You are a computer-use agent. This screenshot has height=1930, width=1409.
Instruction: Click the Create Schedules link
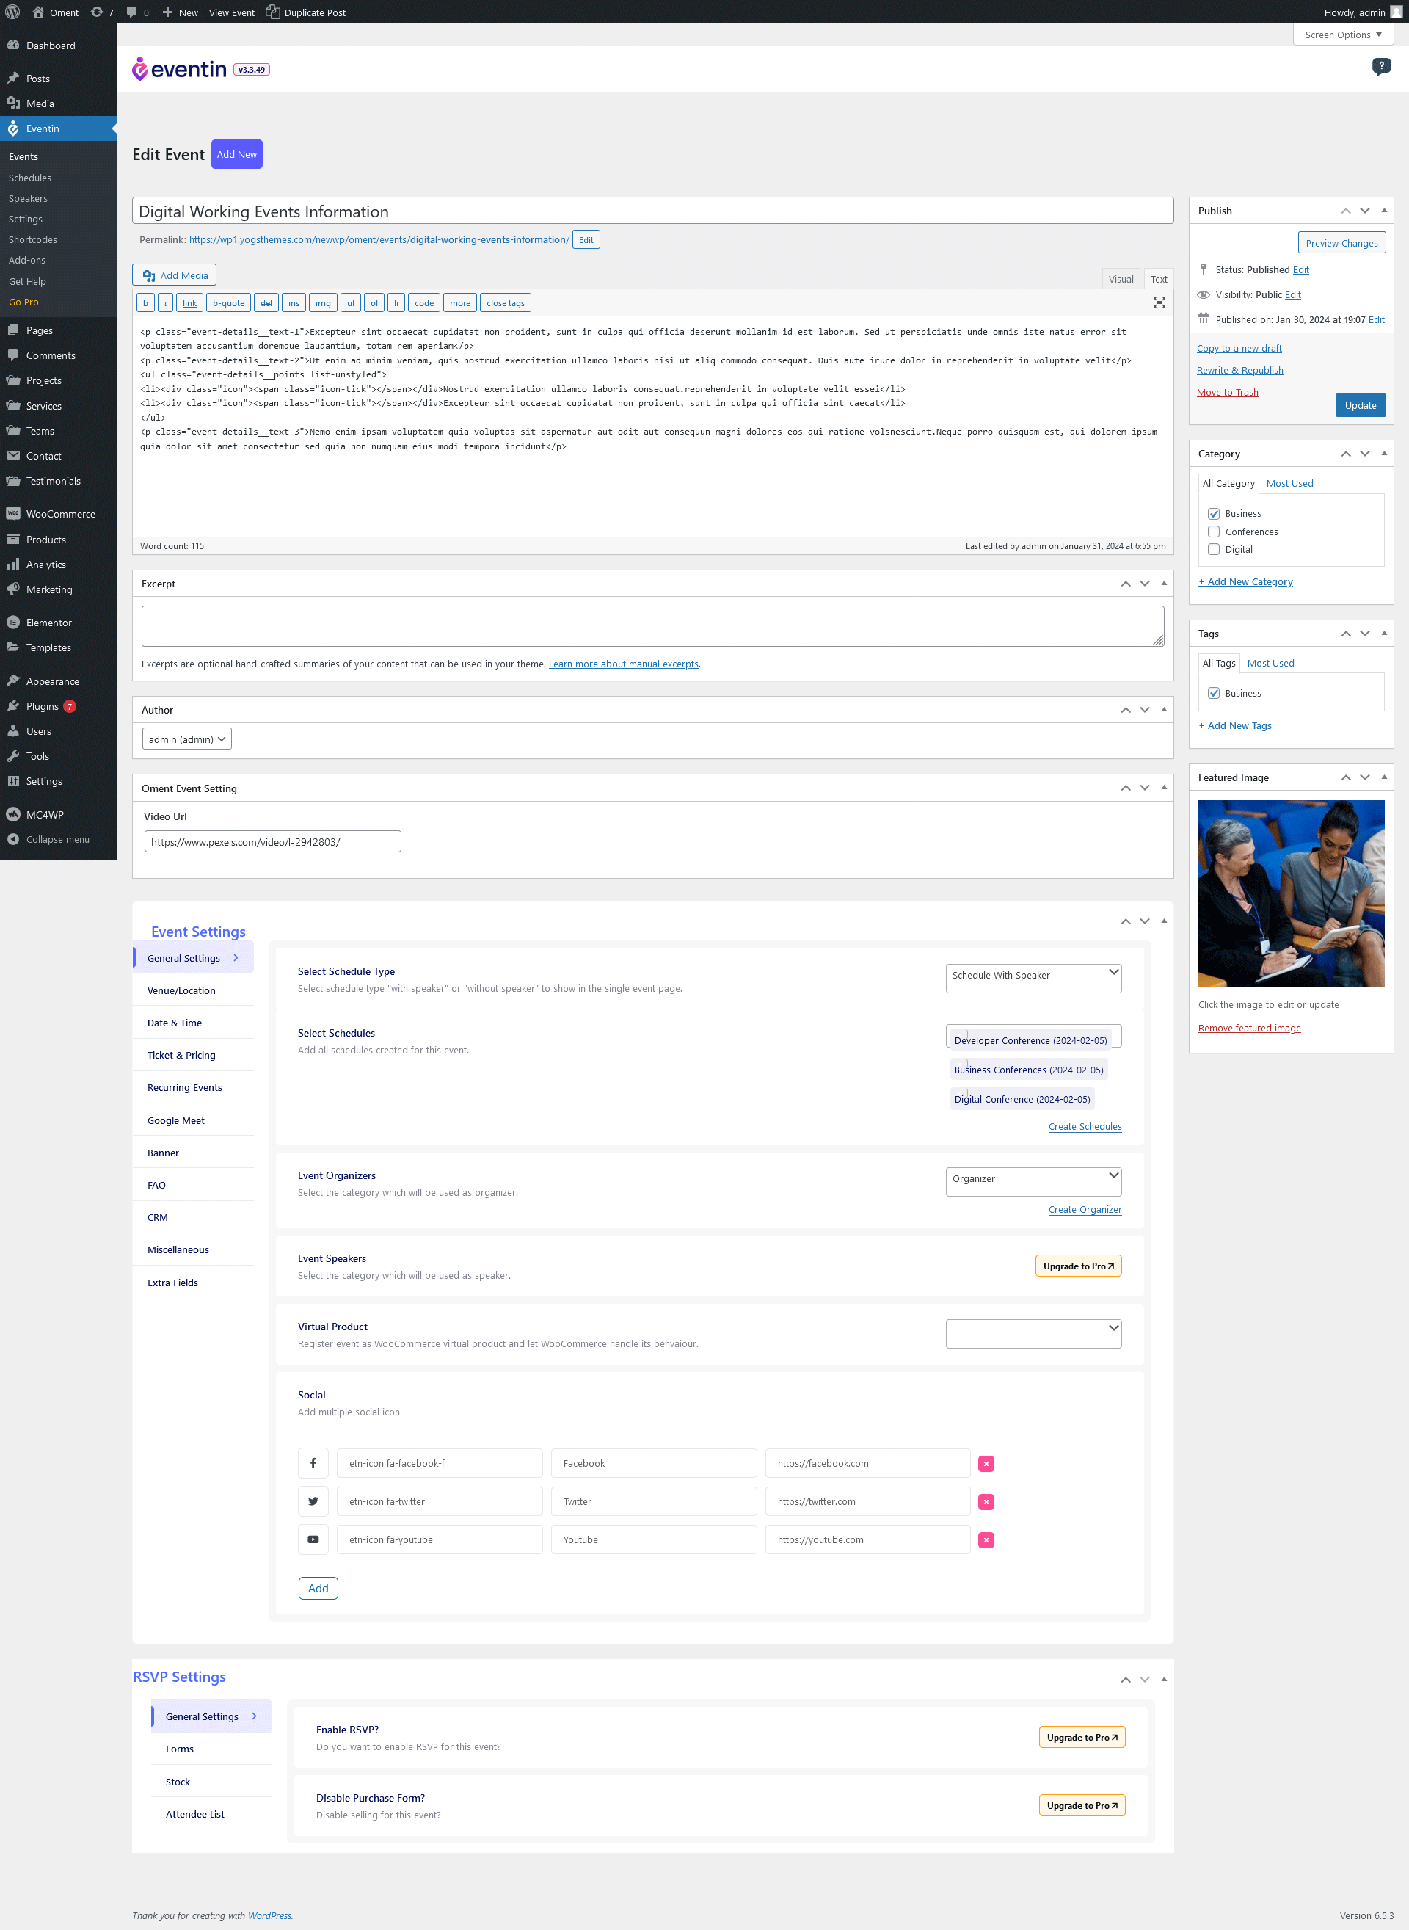[x=1084, y=1126]
